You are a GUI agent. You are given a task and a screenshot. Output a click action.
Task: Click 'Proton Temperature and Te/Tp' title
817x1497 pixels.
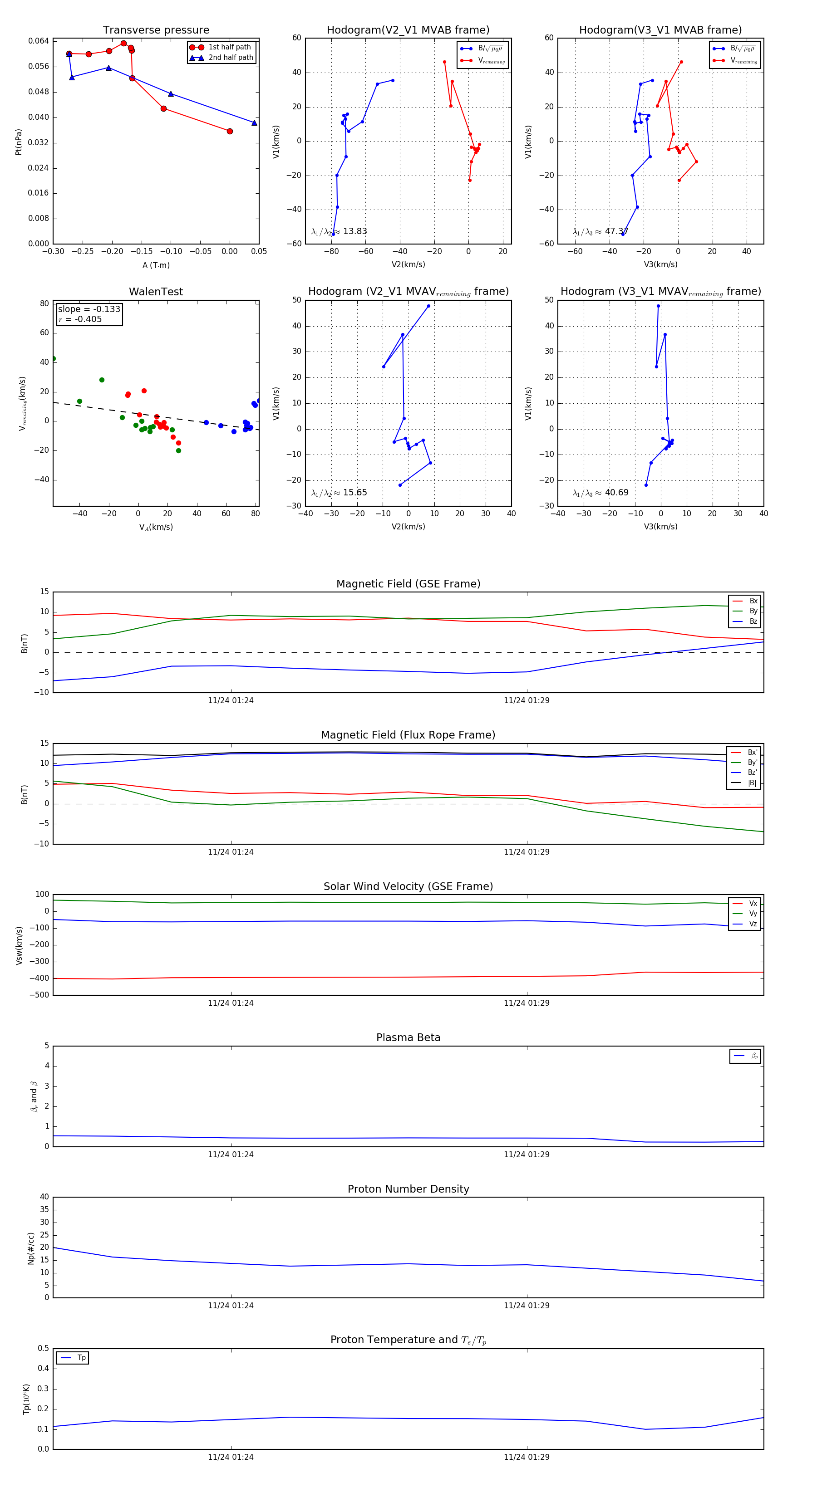[408, 1340]
